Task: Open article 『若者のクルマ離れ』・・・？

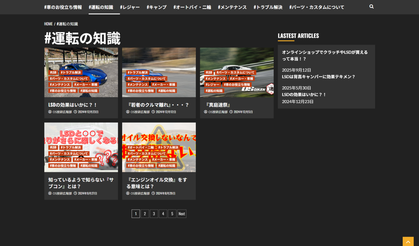Action: click(159, 105)
